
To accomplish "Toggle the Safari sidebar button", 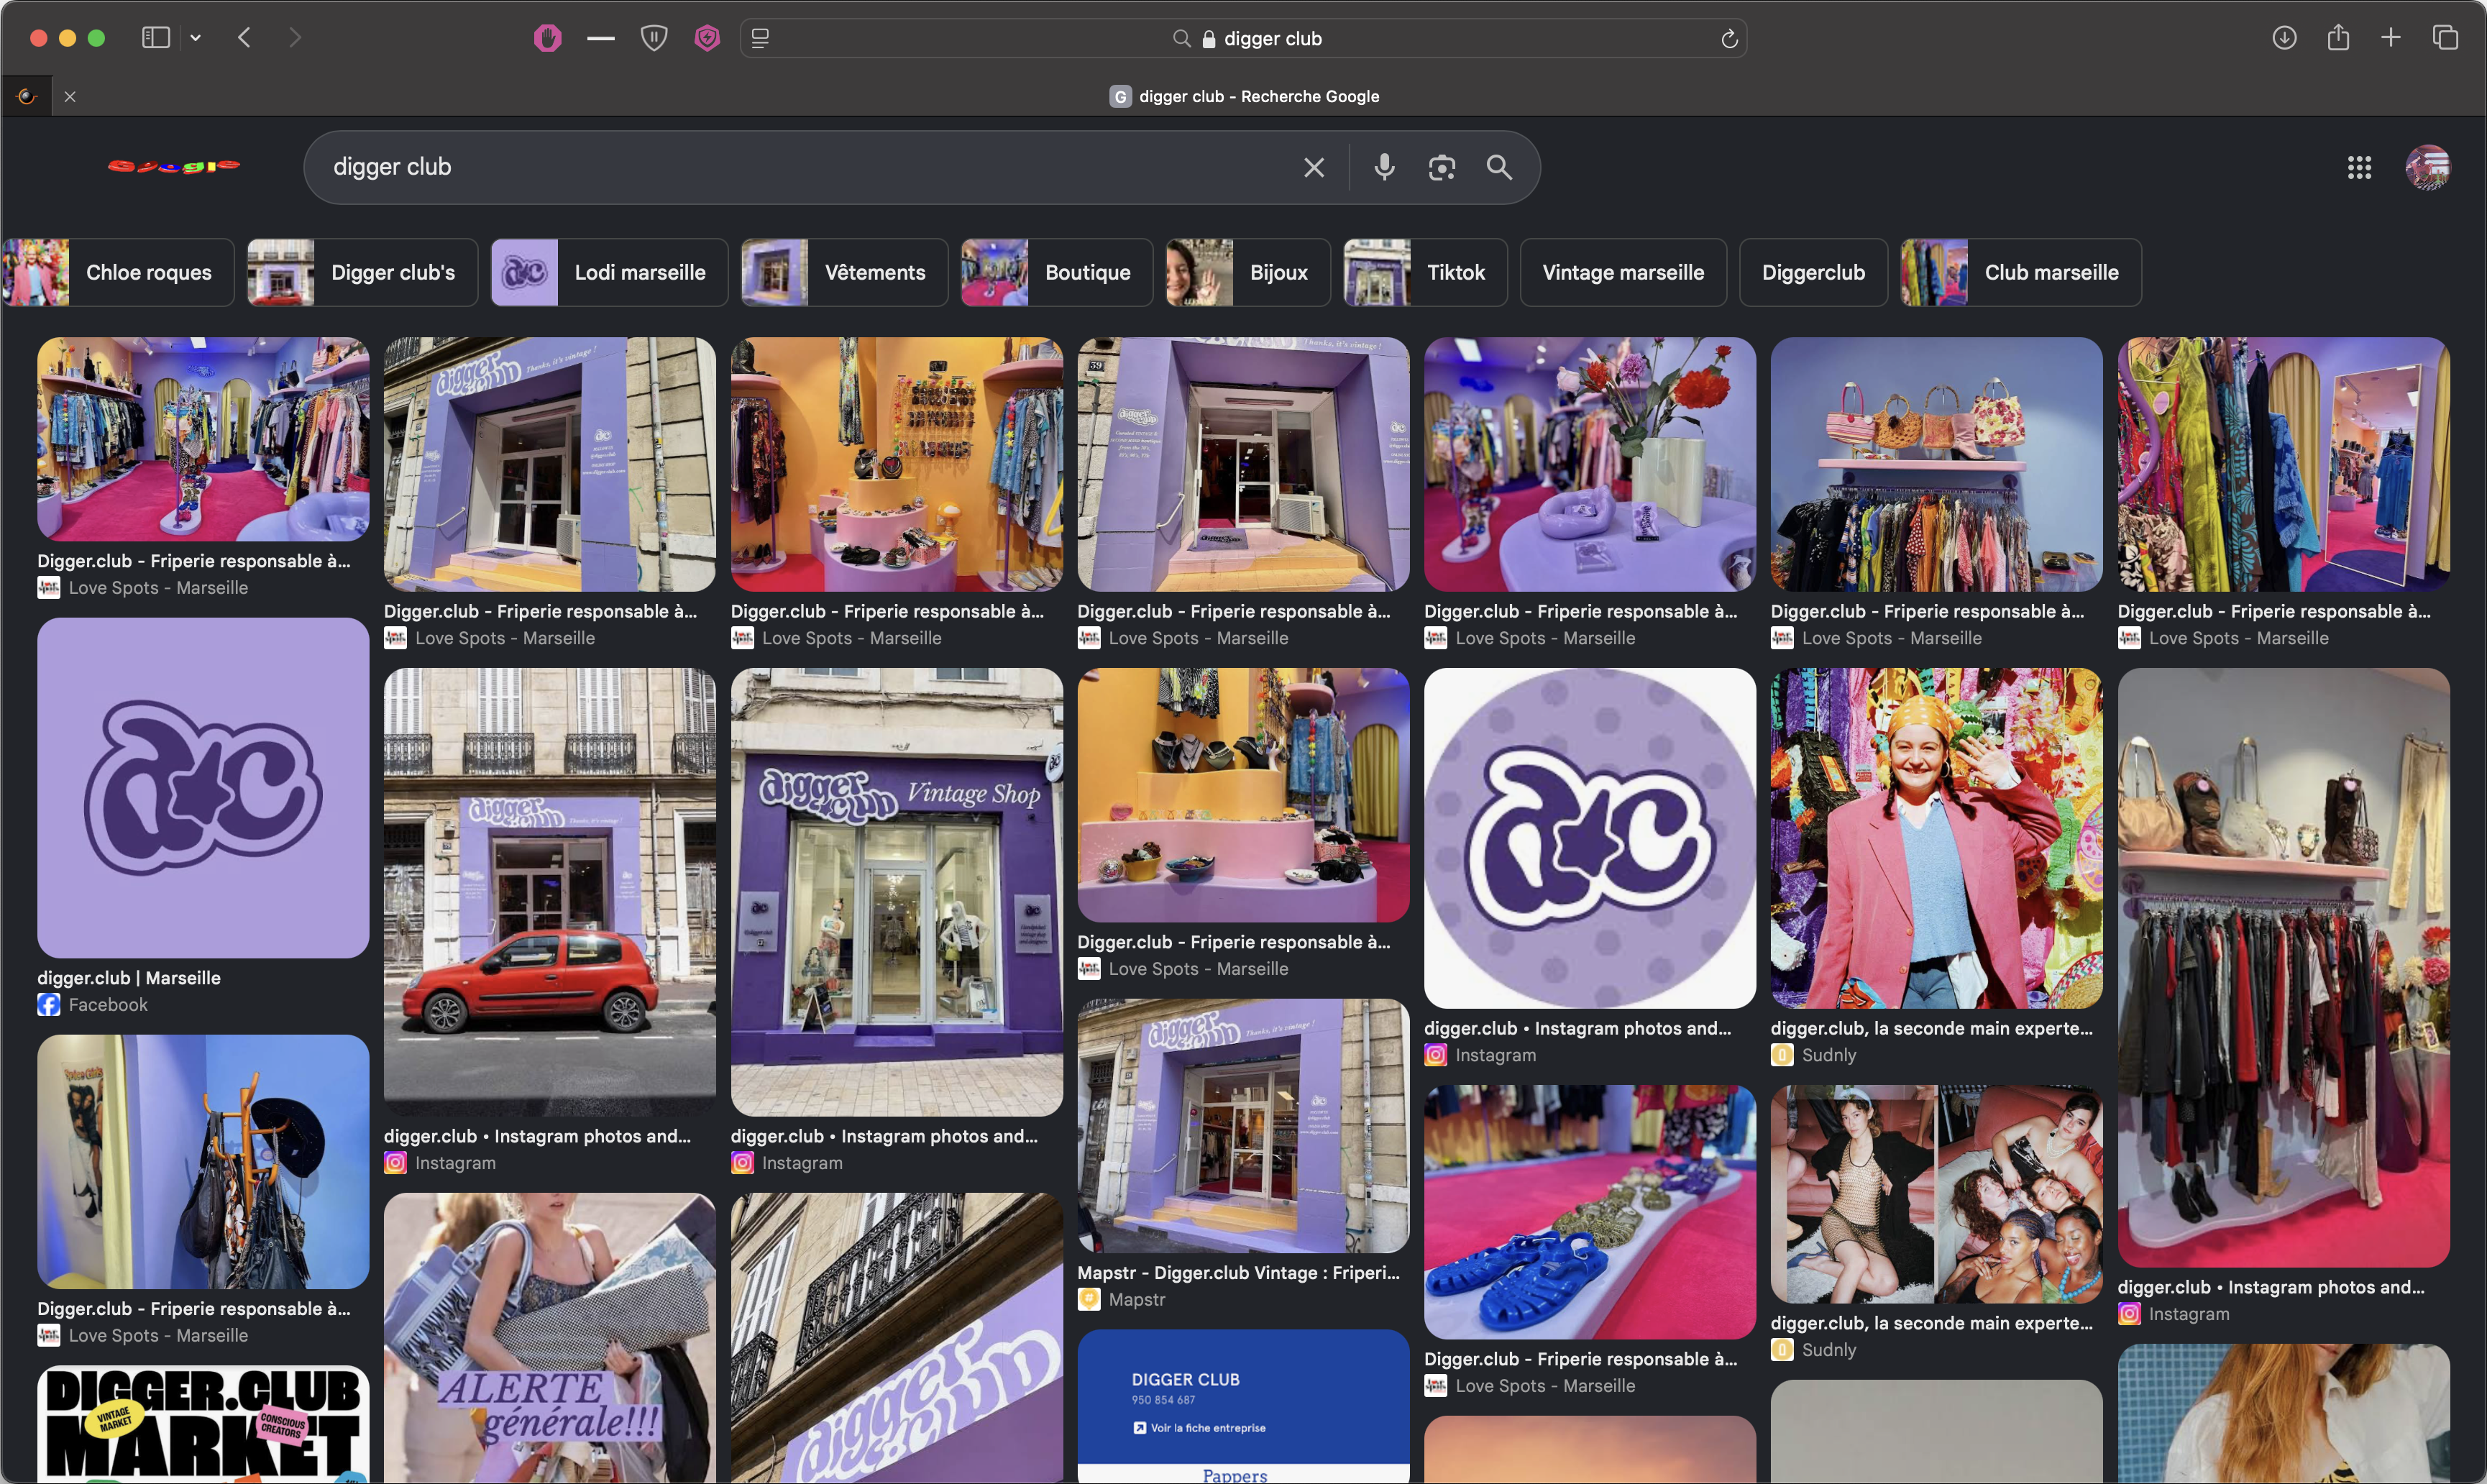I will [155, 38].
